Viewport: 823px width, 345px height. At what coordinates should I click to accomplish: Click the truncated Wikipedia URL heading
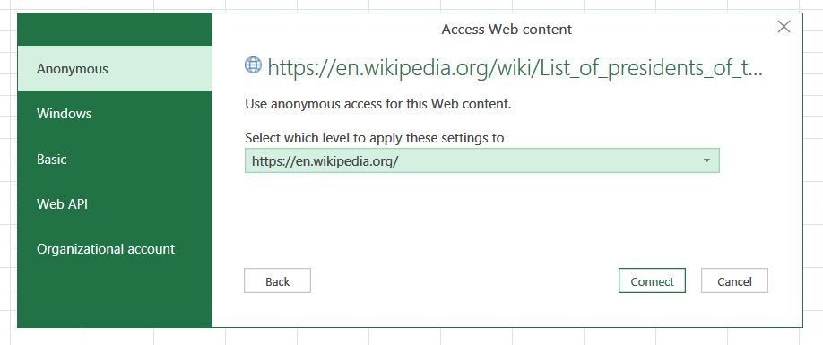pos(515,67)
